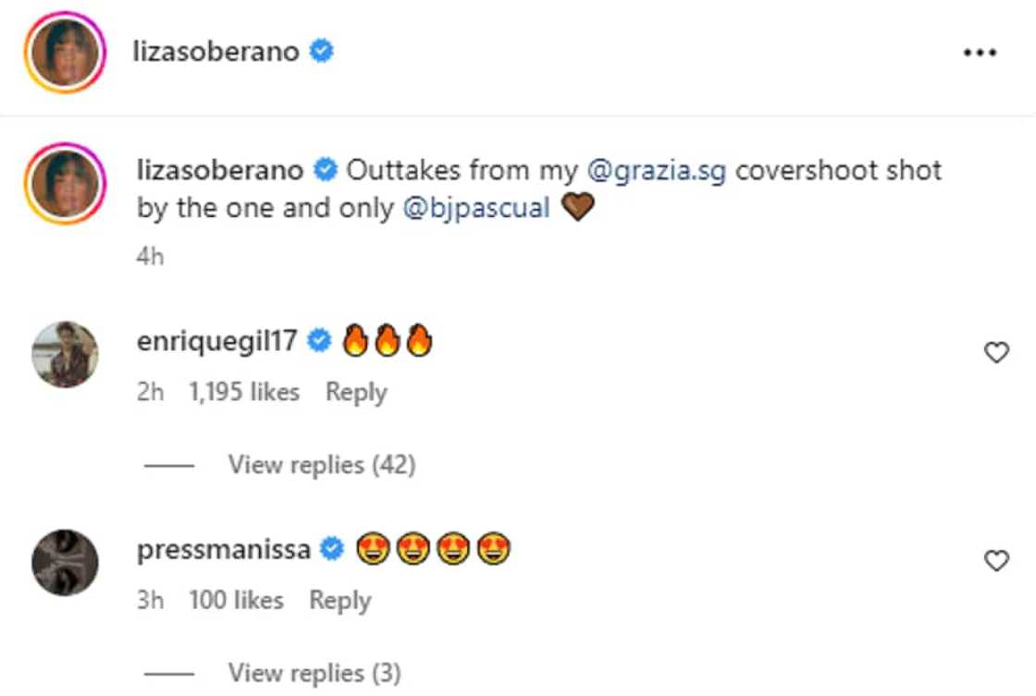Image resolution: width=1036 pixels, height=696 pixels.
Task: Reply to pressmanissa's comment
Action: pos(339,600)
